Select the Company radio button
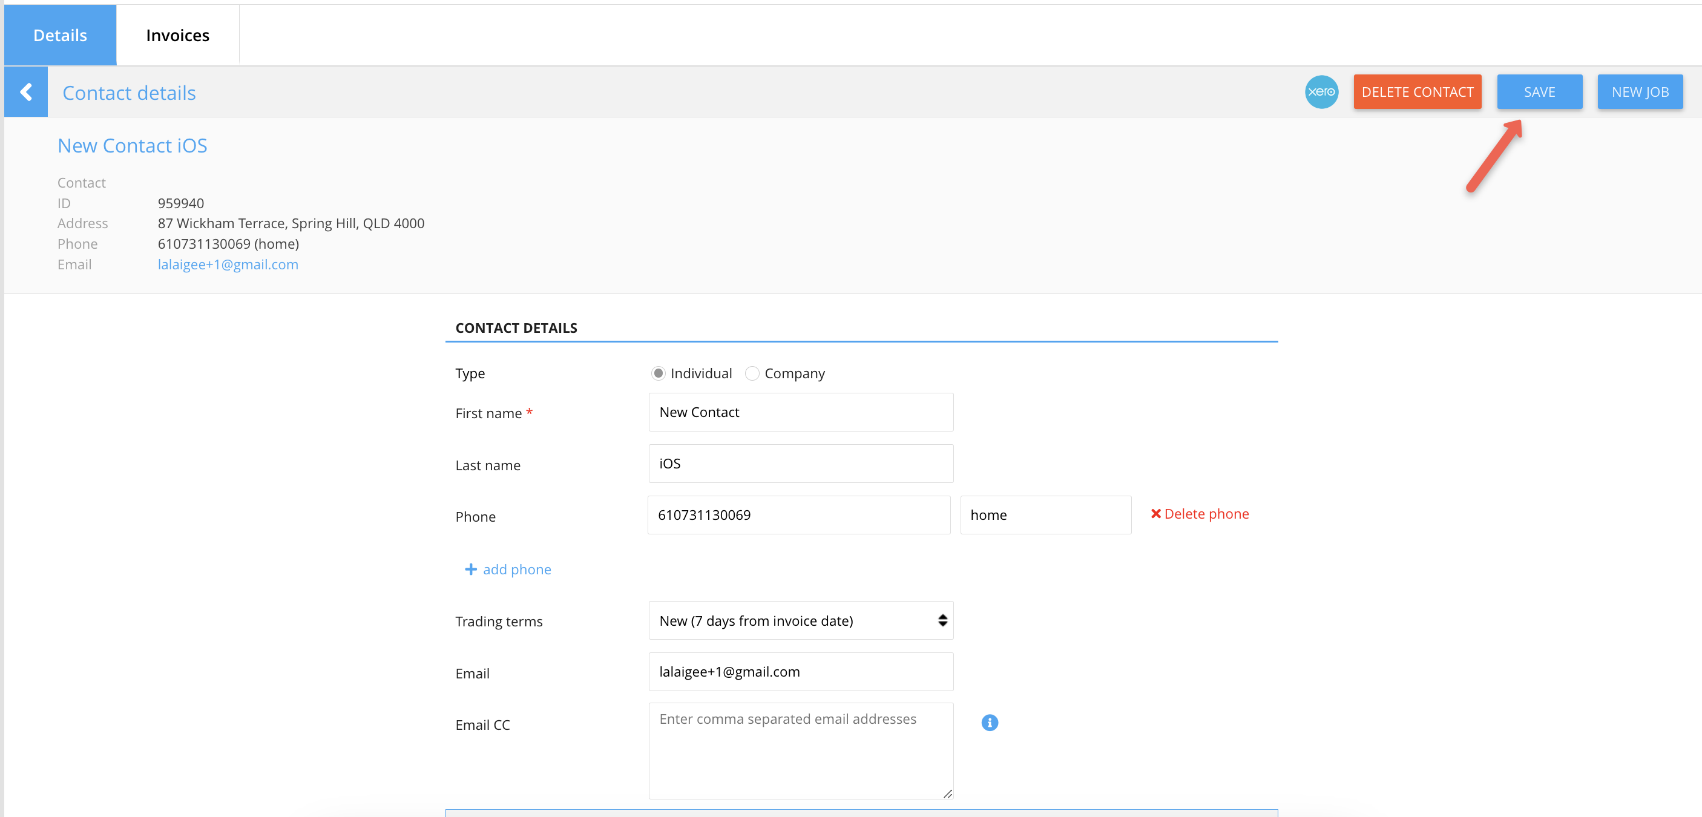1702x817 pixels. [751, 373]
